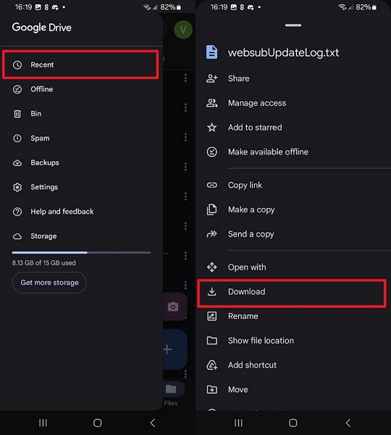Image resolution: width=391 pixels, height=435 pixels.
Task: Open Drive Settings
Action: coord(80,187)
